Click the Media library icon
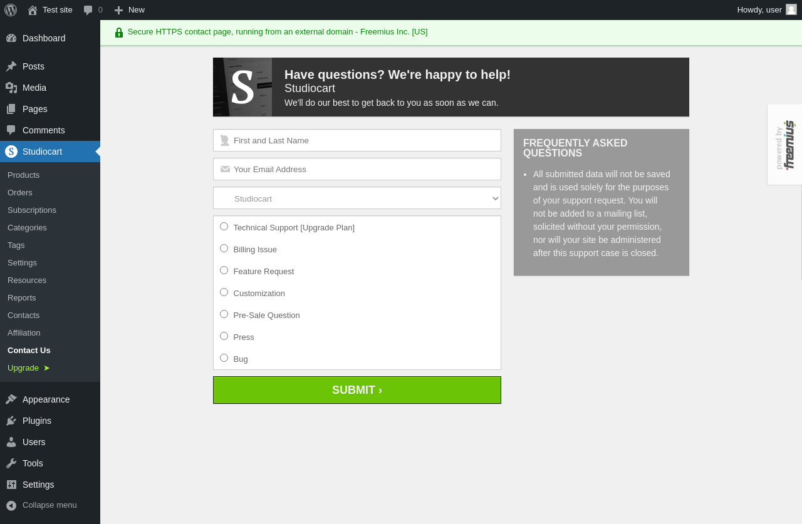Viewport: 802px width, 524px height. tap(11, 88)
